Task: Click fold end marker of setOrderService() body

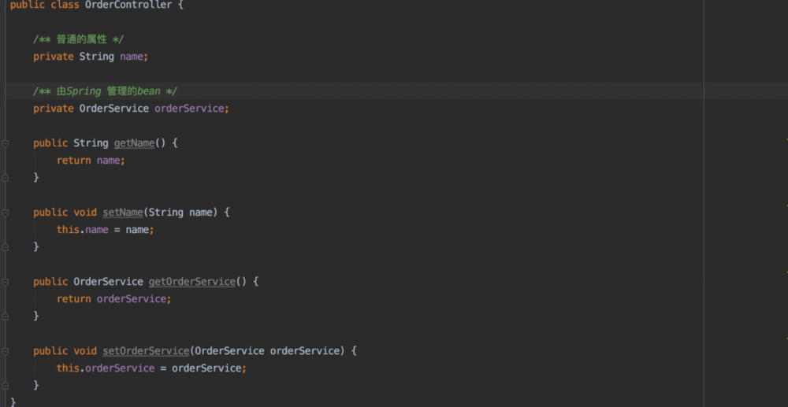Action: (6, 386)
